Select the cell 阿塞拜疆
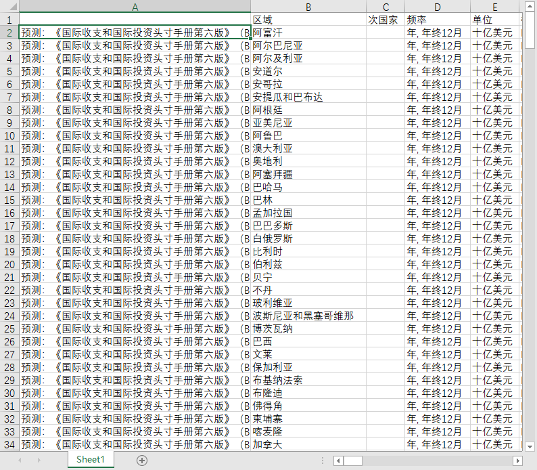 [x=308, y=174]
